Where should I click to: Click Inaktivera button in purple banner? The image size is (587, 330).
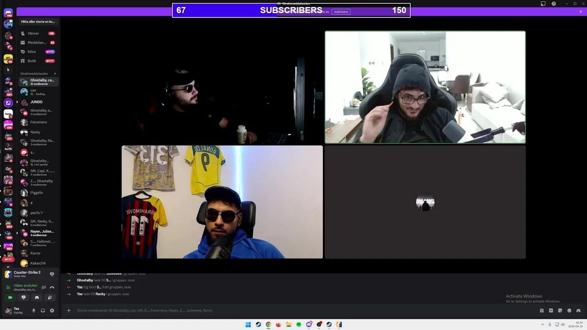(x=341, y=11)
